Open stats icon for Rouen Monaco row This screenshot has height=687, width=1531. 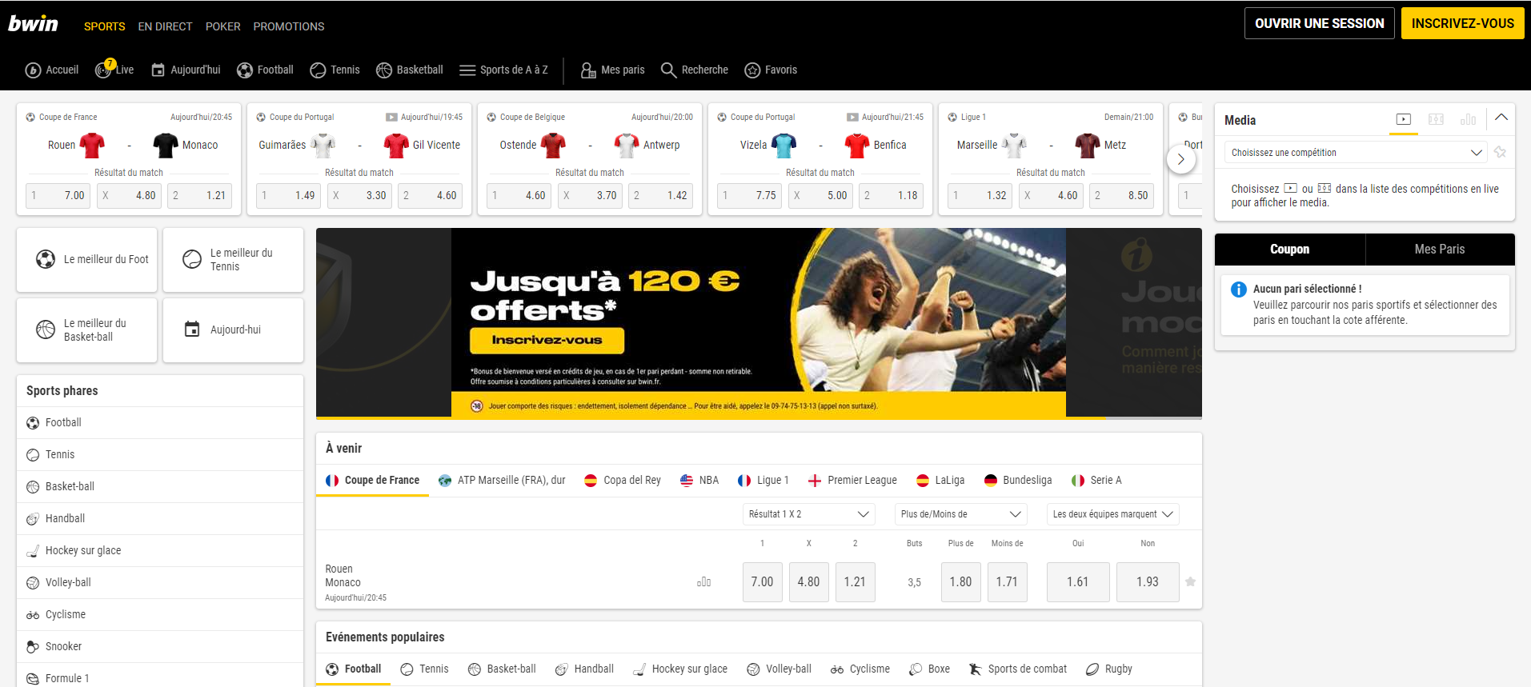point(703,582)
